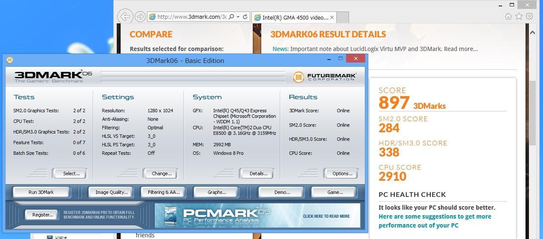Click PC HEALTH CHECK heading
This screenshot has height=239, width=543.
(412, 194)
